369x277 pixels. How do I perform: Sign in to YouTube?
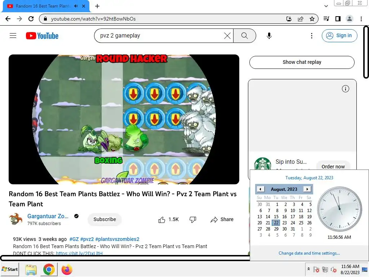pyautogui.click(x=339, y=36)
